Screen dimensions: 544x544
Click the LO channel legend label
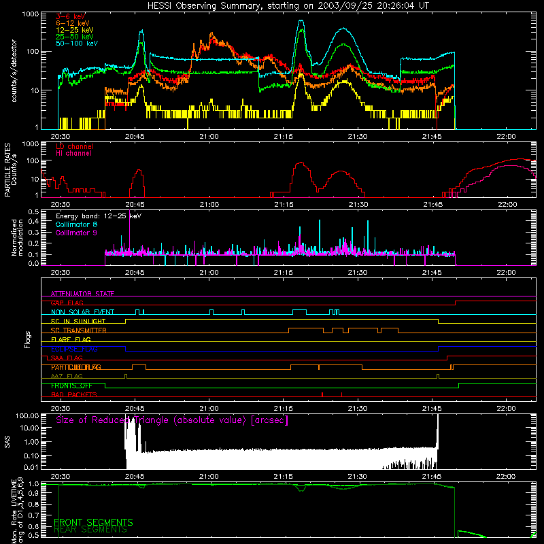pos(75,146)
